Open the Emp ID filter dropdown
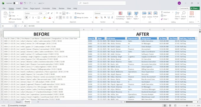 click(x=96, y=38)
